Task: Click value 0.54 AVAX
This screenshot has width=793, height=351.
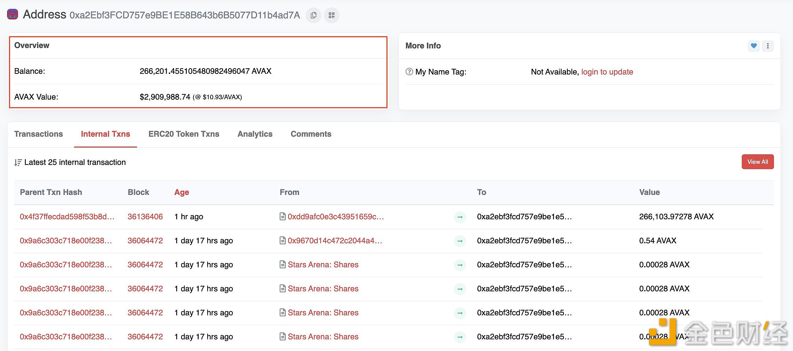Action: (x=658, y=240)
